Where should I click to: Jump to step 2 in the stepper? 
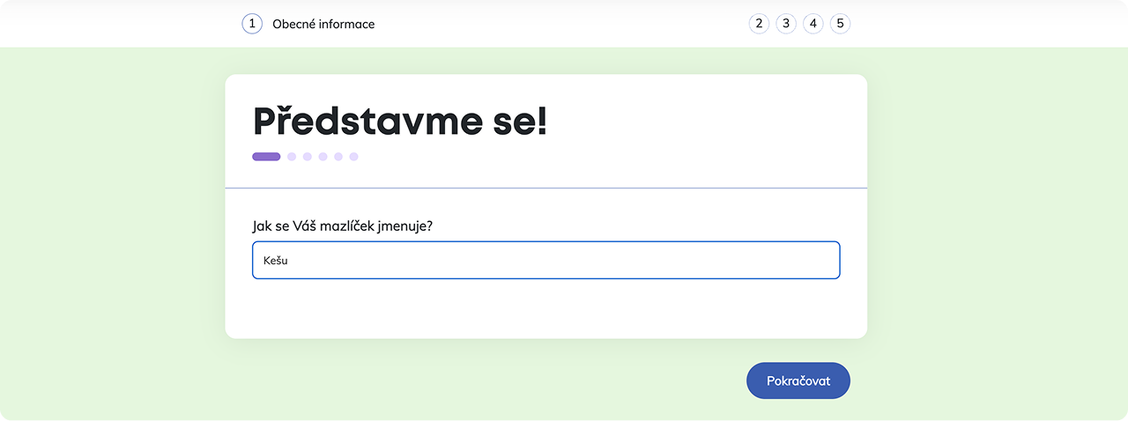tap(759, 24)
